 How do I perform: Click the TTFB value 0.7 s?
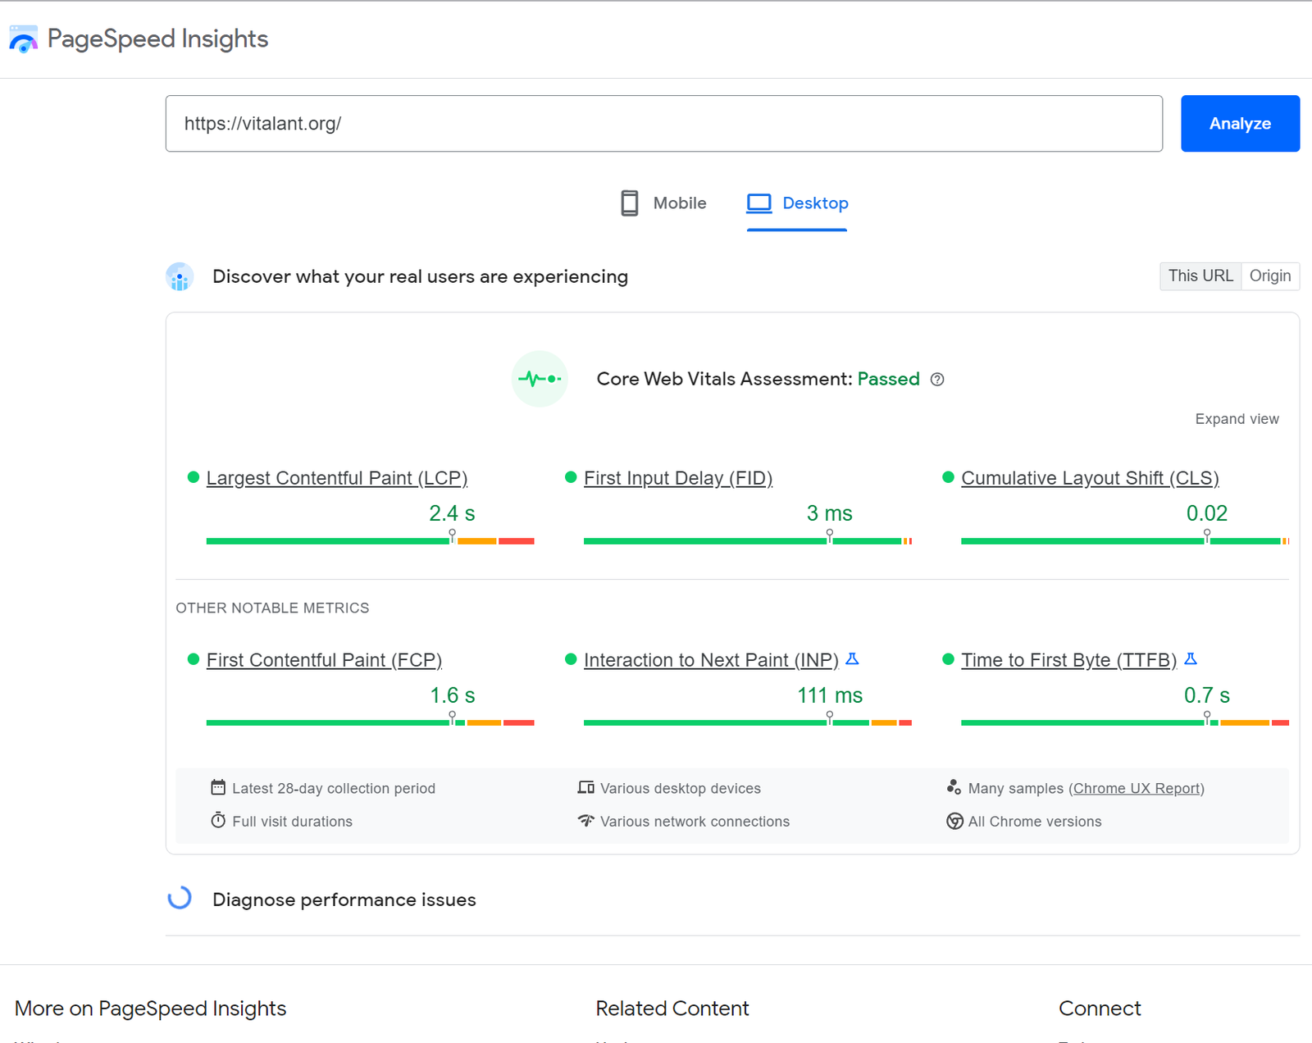pyautogui.click(x=1207, y=695)
